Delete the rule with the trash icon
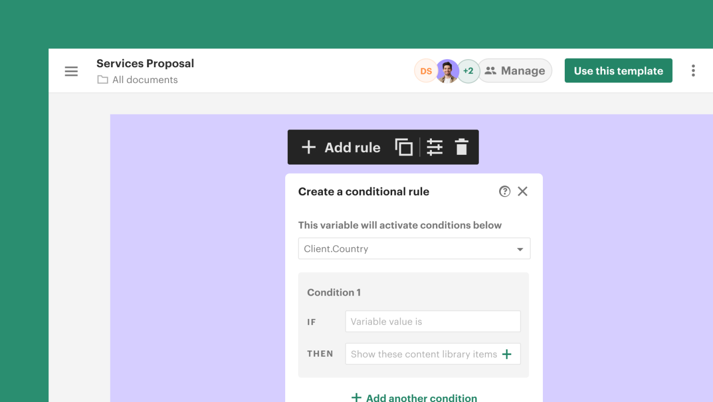 point(461,147)
